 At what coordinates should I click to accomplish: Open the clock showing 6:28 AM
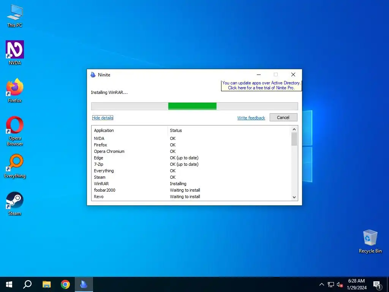click(x=356, y=284)
